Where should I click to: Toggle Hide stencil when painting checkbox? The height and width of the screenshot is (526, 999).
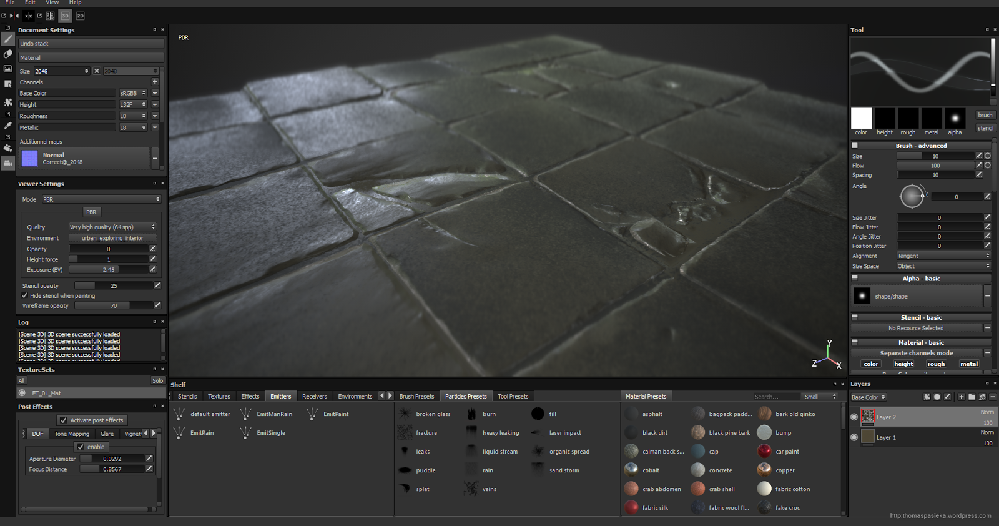coord(24,295)
